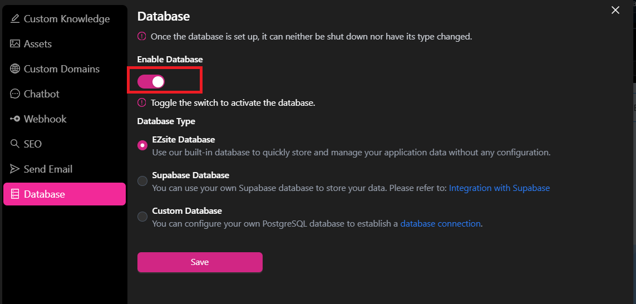Click the SEO magnifier icon
The image size is (636, 304).
pos(15,144)
